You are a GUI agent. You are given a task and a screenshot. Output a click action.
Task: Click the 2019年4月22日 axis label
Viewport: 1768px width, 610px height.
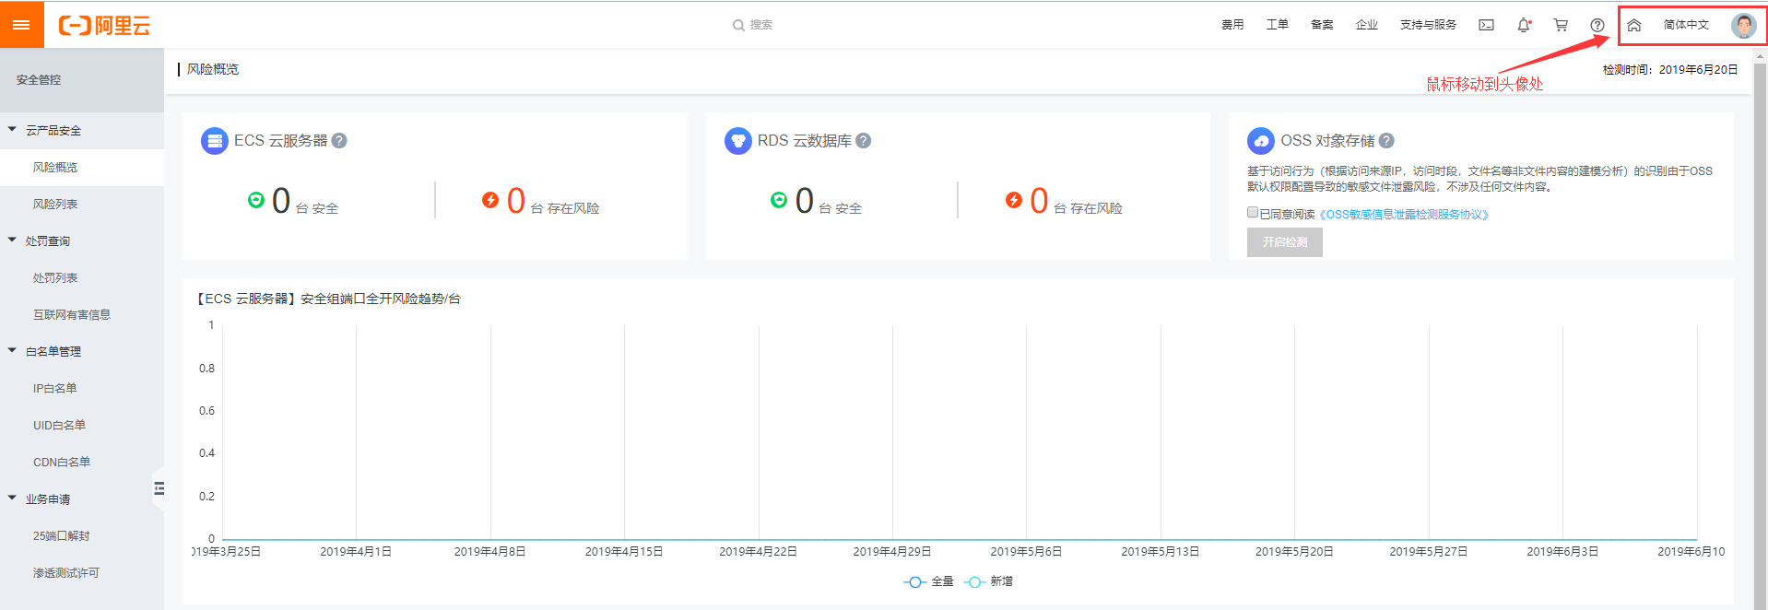pos(758,552)
